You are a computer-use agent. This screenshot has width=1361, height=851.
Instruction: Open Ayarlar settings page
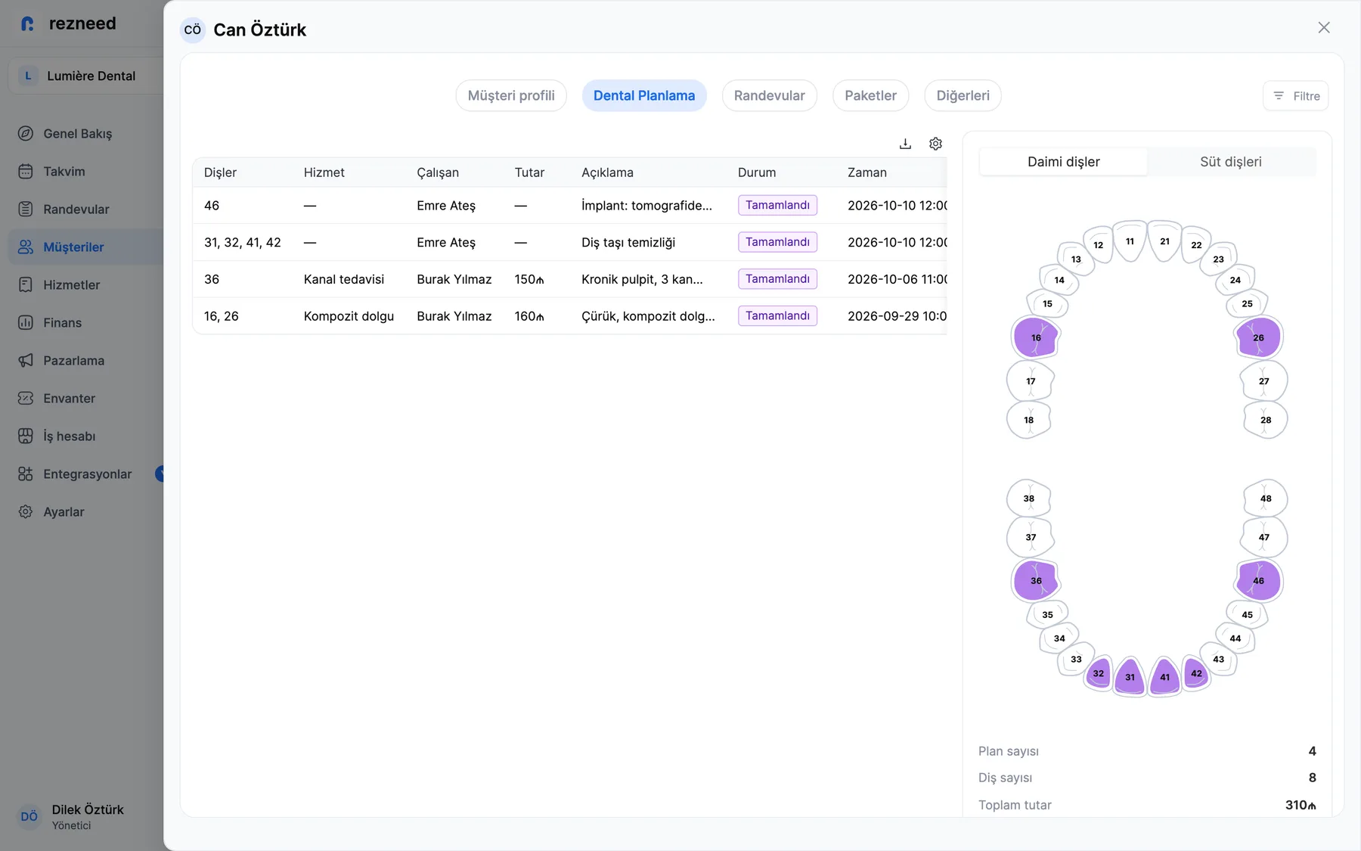point(64,512)
